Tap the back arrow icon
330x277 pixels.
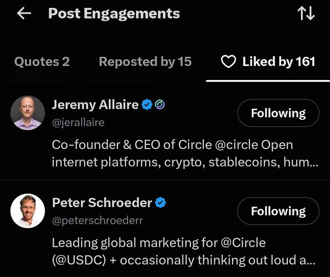coord(24,13)
